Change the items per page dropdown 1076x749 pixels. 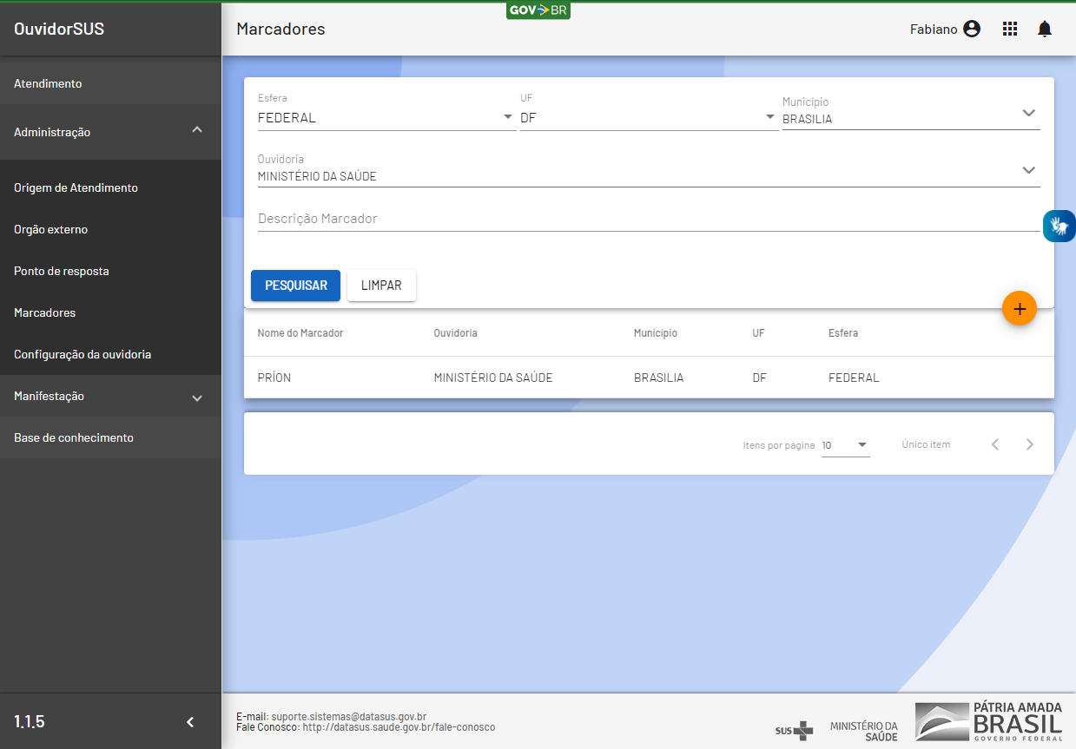pos(845,445)
